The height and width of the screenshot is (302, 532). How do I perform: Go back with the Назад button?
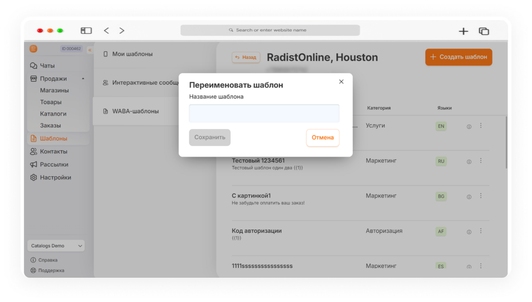[x=246, y=57]
